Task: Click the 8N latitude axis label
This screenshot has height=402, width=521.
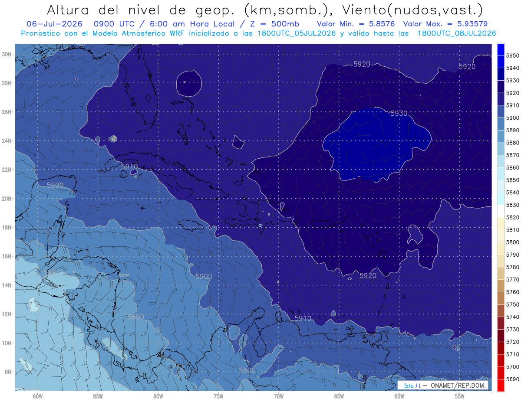Action: [8, 372]
